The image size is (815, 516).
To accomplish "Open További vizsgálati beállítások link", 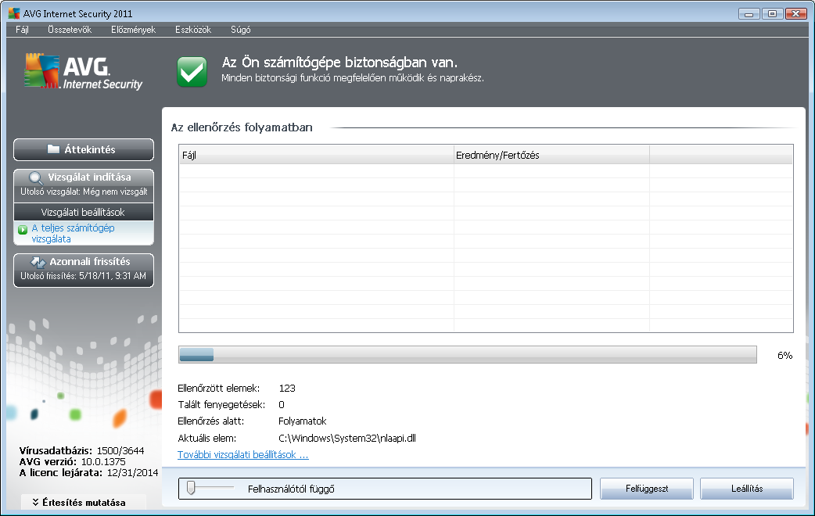I will click(x=242, y=455).
